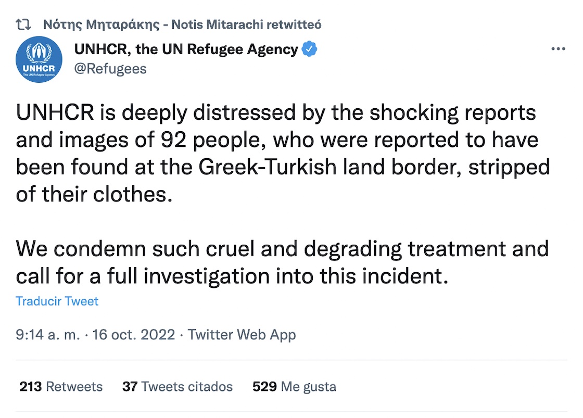Click the paragraph starting "We condemn such cruel"
The image size is (583, 418).
282,262
